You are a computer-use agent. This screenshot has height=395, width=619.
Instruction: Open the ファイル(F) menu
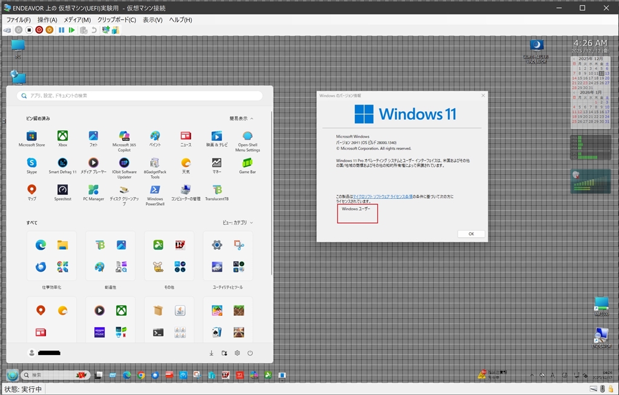point(18,20)
